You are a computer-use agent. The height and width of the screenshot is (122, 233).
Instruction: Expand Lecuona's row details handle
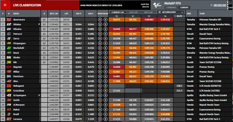(x=40, y=119)
